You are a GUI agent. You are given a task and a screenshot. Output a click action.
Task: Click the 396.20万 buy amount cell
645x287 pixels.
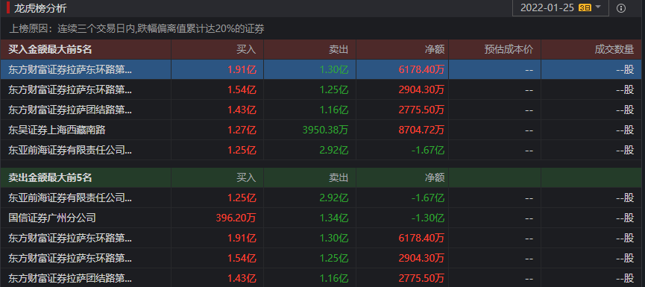pyautogui.click(x=236, y=218)
